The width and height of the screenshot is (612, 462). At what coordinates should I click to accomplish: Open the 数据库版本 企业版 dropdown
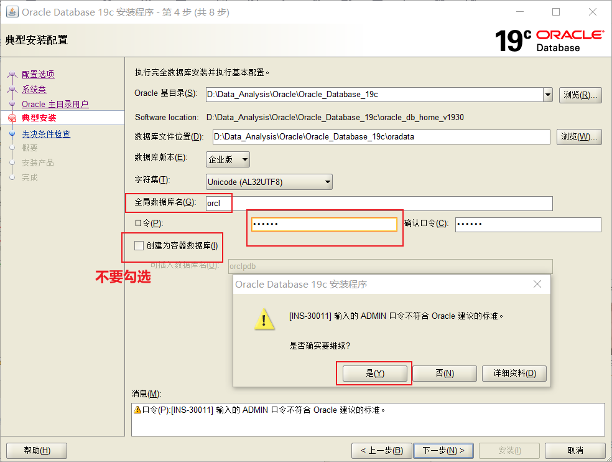pos(228,159)
